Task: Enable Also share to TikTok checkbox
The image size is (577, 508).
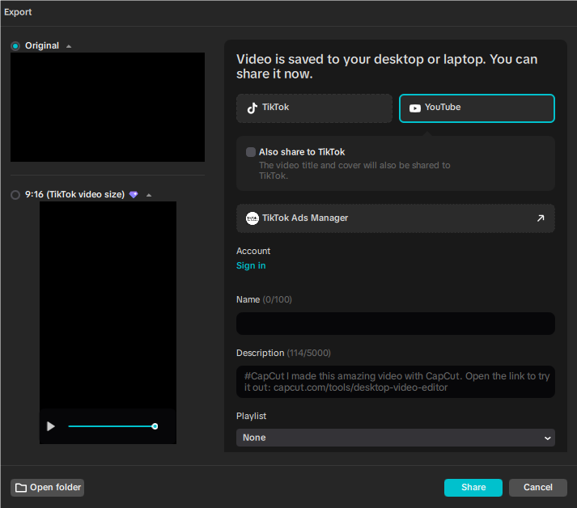Action: pos(251,152)
